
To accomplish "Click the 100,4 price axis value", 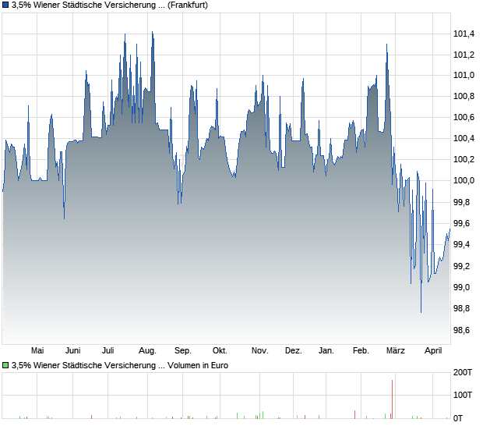I will click(x=464, y=138).
